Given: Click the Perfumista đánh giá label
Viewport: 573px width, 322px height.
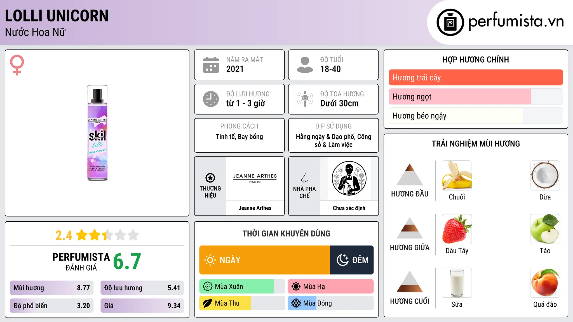Looking at the screenshot, I should pos(81,262).
